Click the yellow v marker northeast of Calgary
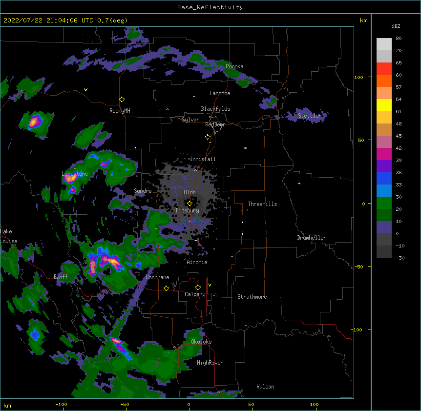The image size is (421, 411). [x=210, y=285]
